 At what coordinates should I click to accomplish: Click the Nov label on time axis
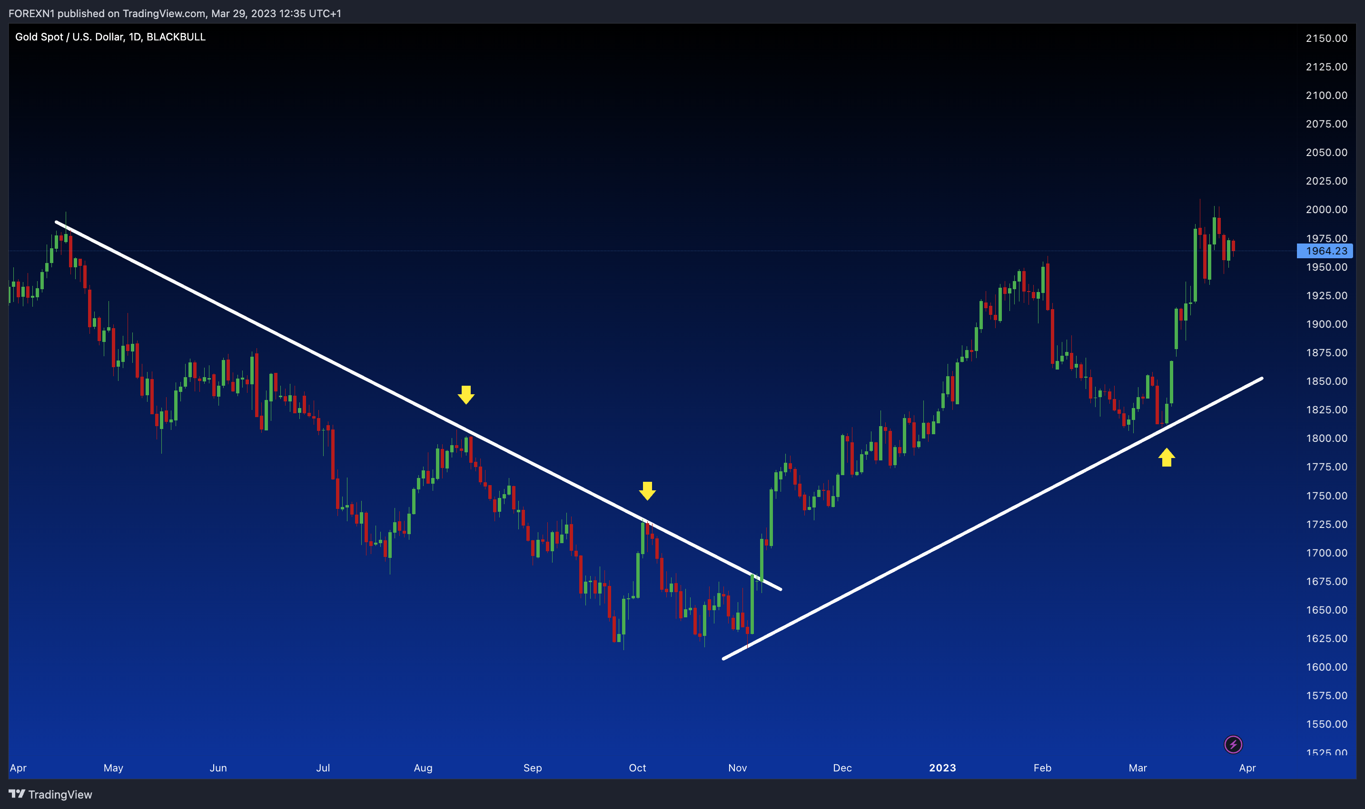tap(737, 768)
